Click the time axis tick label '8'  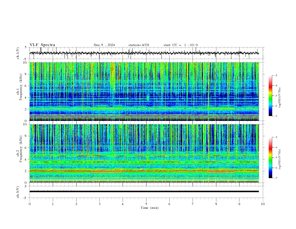(x=216, y=204)
